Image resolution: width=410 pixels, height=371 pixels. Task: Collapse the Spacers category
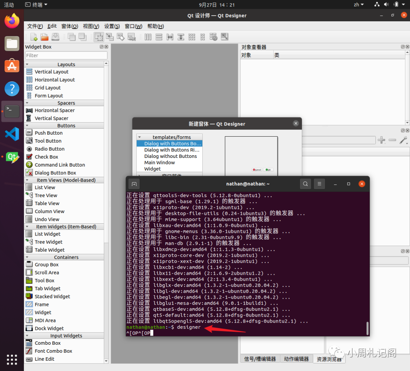(x=27, y=103)
